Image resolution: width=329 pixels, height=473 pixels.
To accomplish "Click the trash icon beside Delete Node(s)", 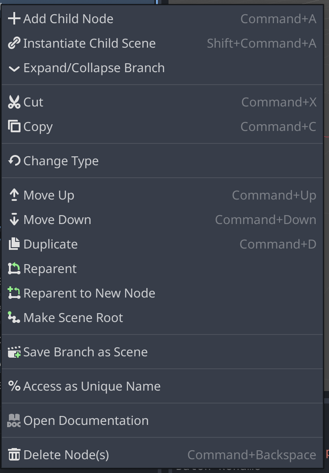I will click(13, 455).
